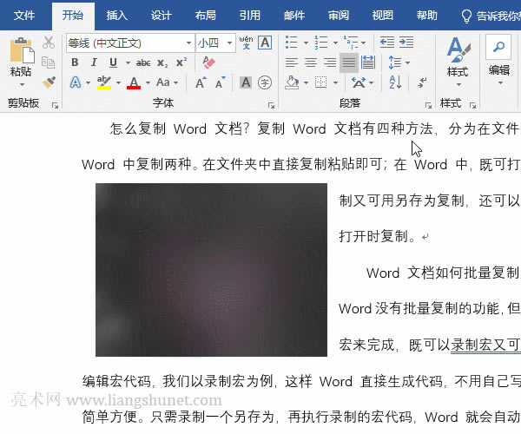Toggle Justify paragraph alignment
Image resolution: width=521 pixels, height=434 pixels.
pyautogui.click(x=349, y=62)
